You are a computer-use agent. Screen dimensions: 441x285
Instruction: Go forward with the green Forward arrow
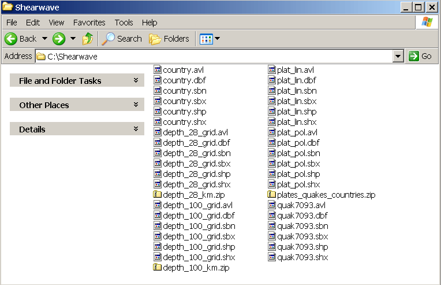pos(59,39)
